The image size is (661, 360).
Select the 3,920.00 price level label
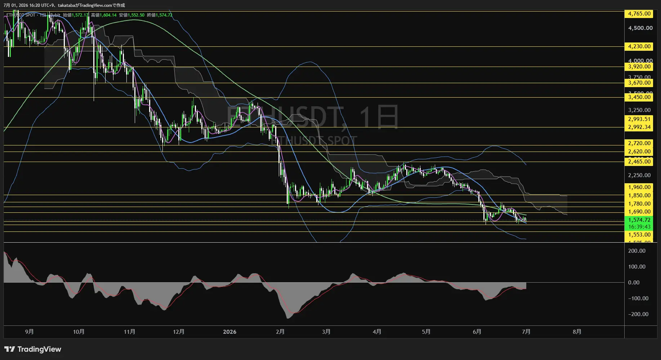point(639,67)
